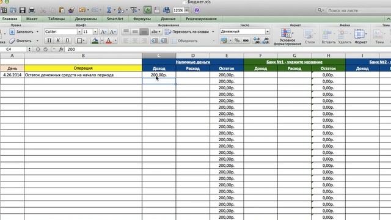
Task: Click the cancel entry X icon in formula bar
Action: coord(38,49)
